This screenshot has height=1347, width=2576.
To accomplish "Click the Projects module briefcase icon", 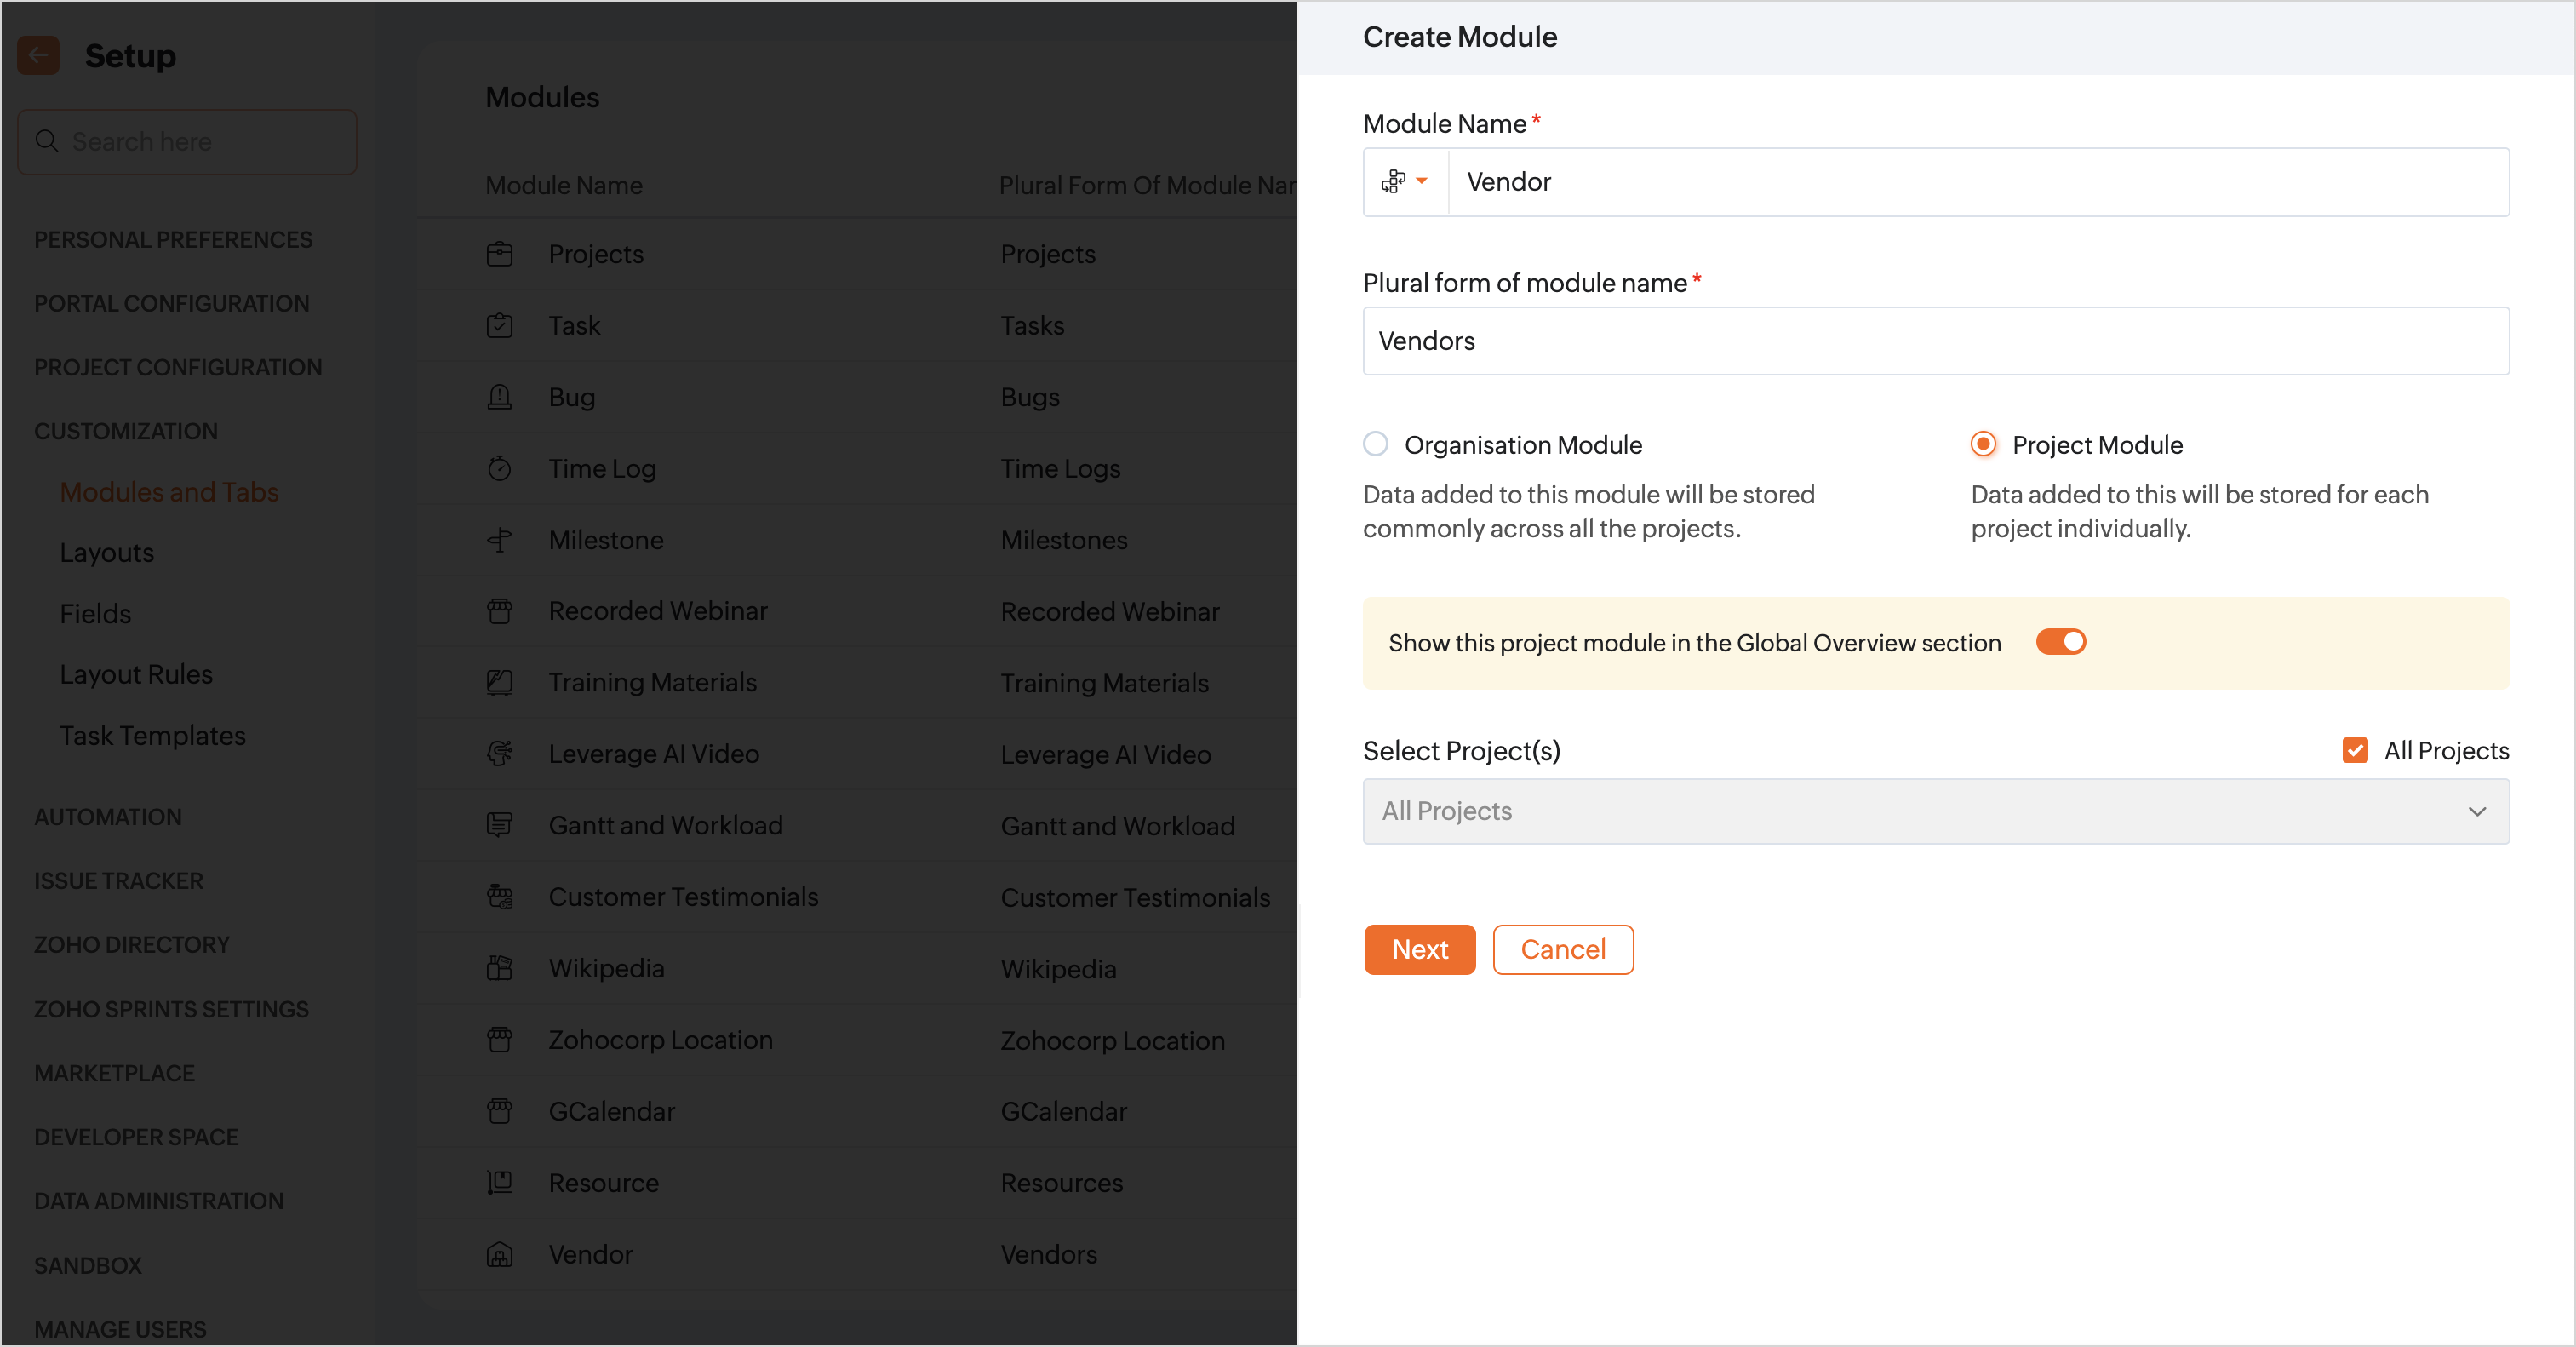I will tap(499, 254).
